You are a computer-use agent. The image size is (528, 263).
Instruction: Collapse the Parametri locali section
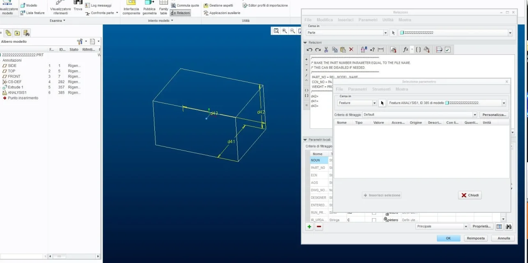(x=305, y=140)
